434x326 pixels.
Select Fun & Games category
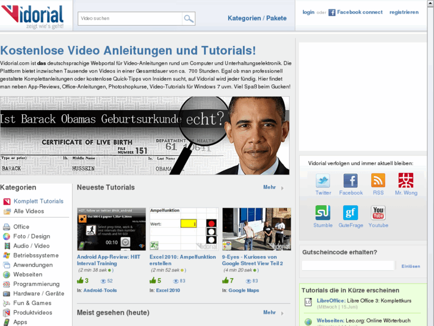(32, 303)
